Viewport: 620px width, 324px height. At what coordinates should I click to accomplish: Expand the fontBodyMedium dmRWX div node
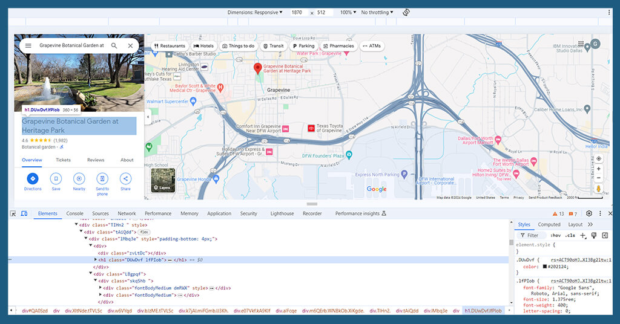point(100,288)
